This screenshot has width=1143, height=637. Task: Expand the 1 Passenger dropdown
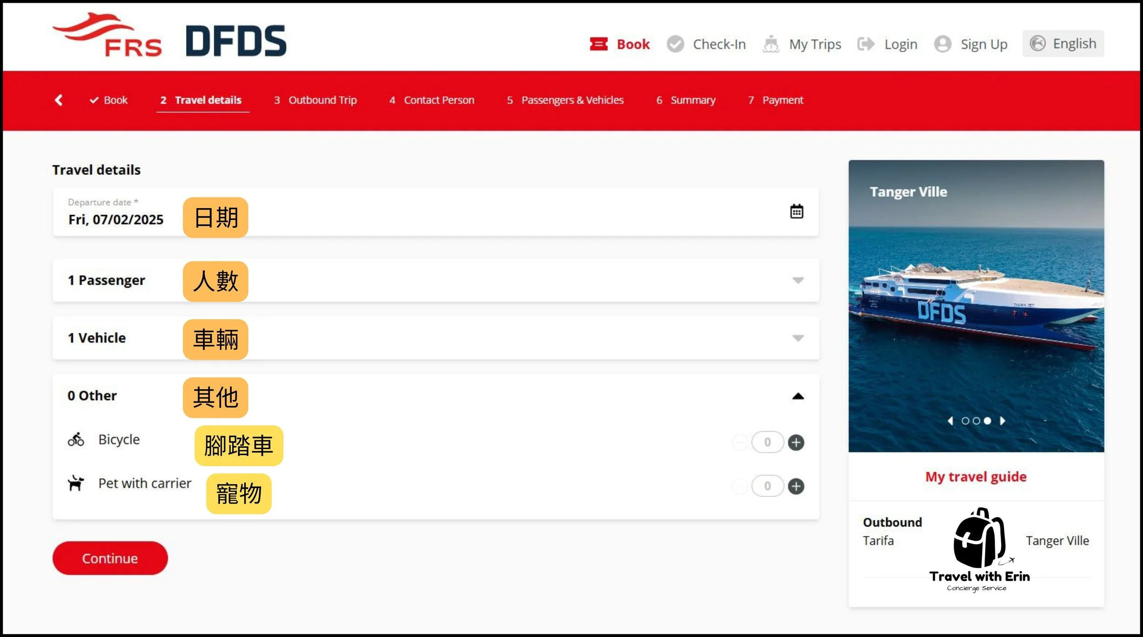(x=798, y=280)
